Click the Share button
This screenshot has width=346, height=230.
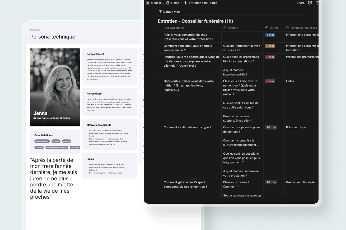click(300, 3)
